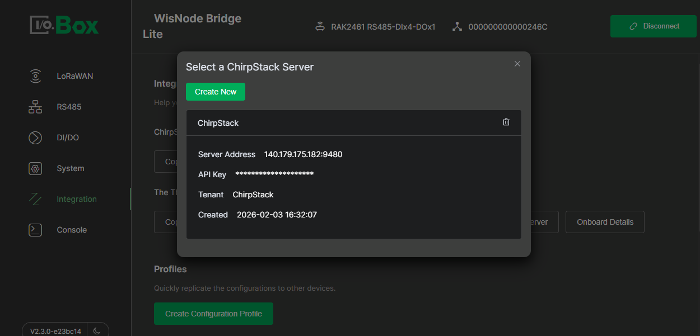Image resolution: width=700 pixels, height=336 pixels.
Task: Click the IO.Box logo
Action: point(63,26)
